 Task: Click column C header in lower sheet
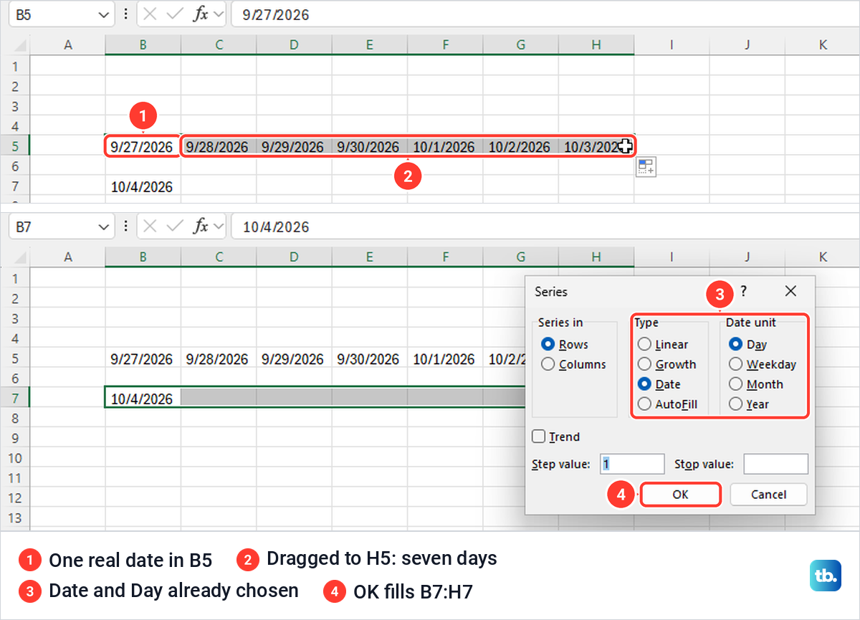219,257
